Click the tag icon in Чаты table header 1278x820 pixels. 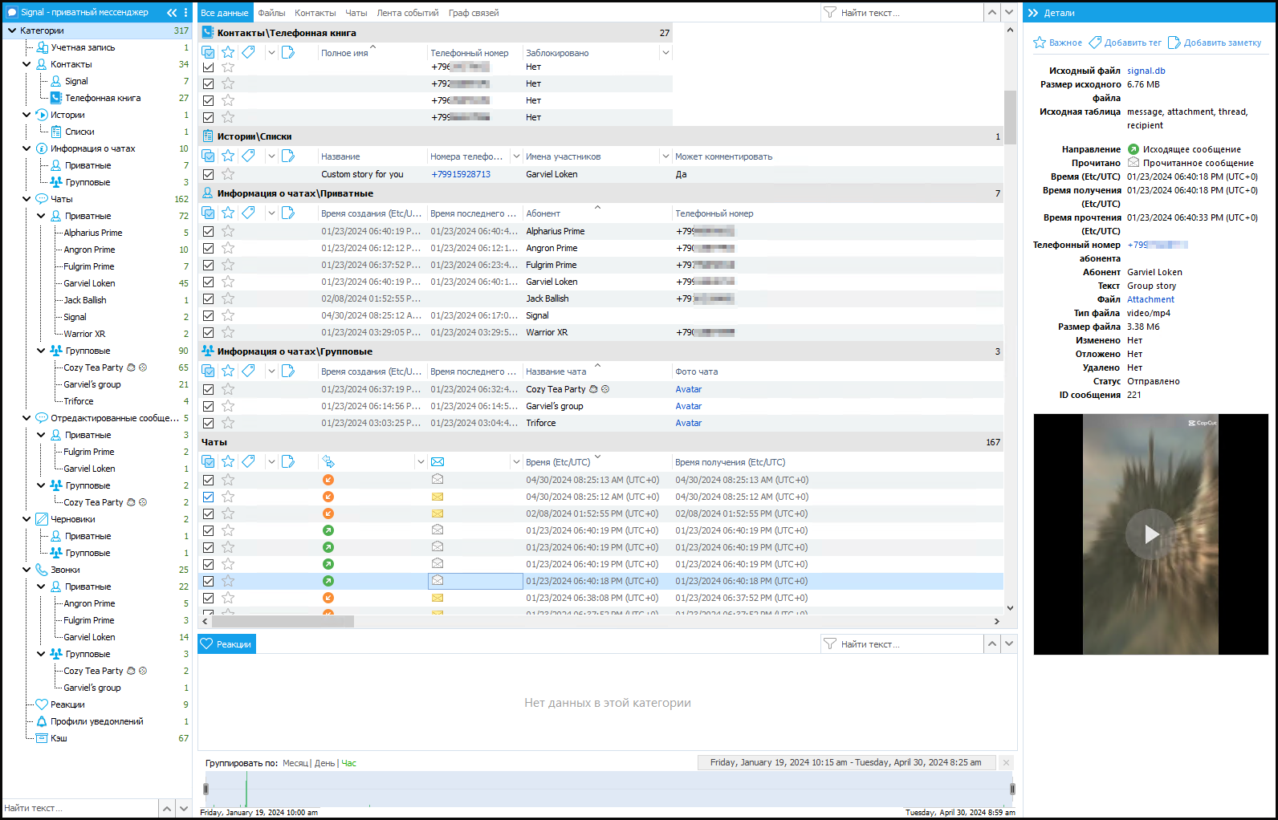click(249, 461)
